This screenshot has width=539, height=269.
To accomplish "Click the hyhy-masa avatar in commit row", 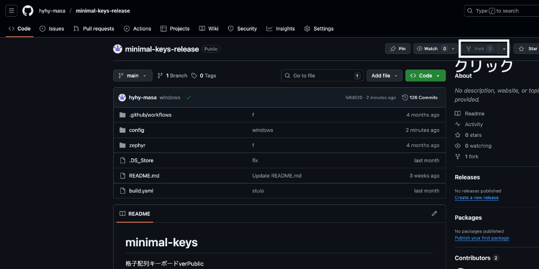I will (x=122, y=97).
